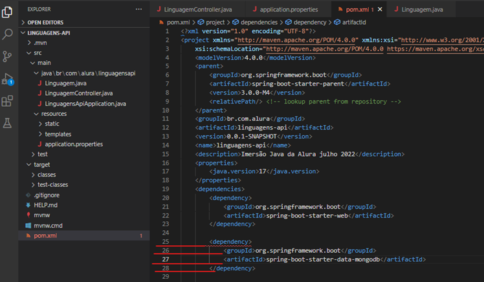The image size is (484, 282).
Task: Click the .gitignore file icon
Action: click(28, 195)
